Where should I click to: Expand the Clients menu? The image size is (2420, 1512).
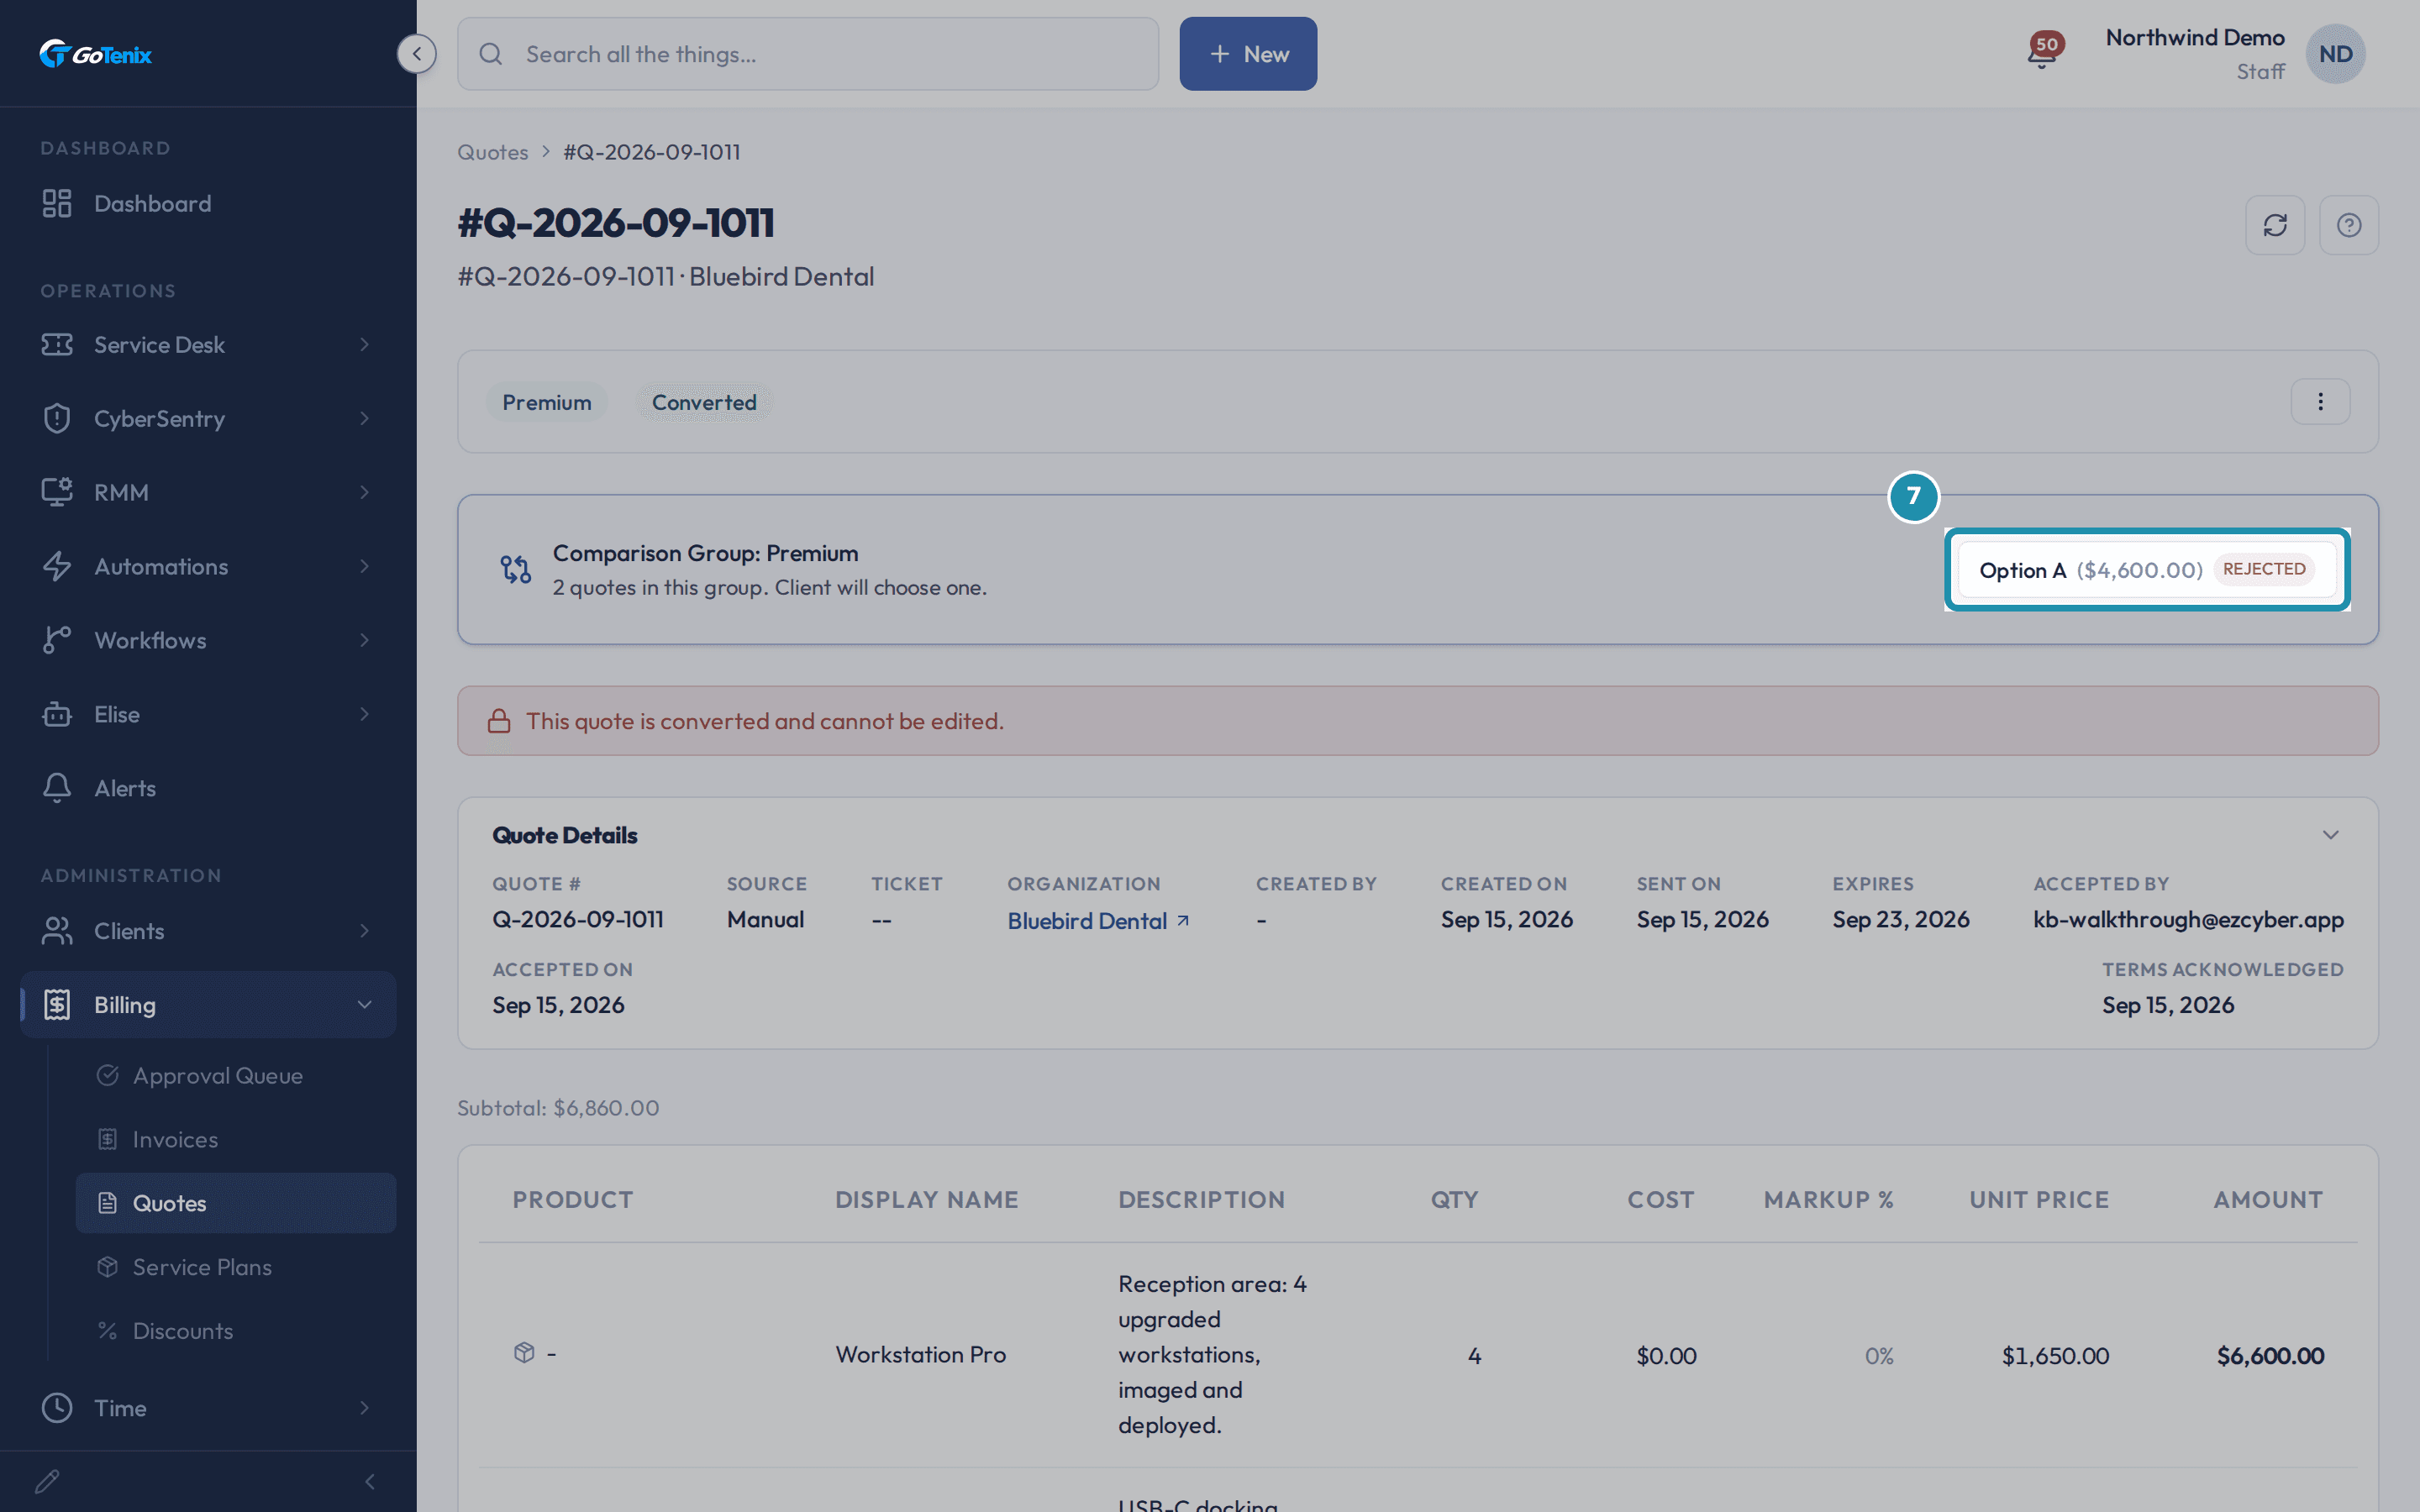click(208, 931)
